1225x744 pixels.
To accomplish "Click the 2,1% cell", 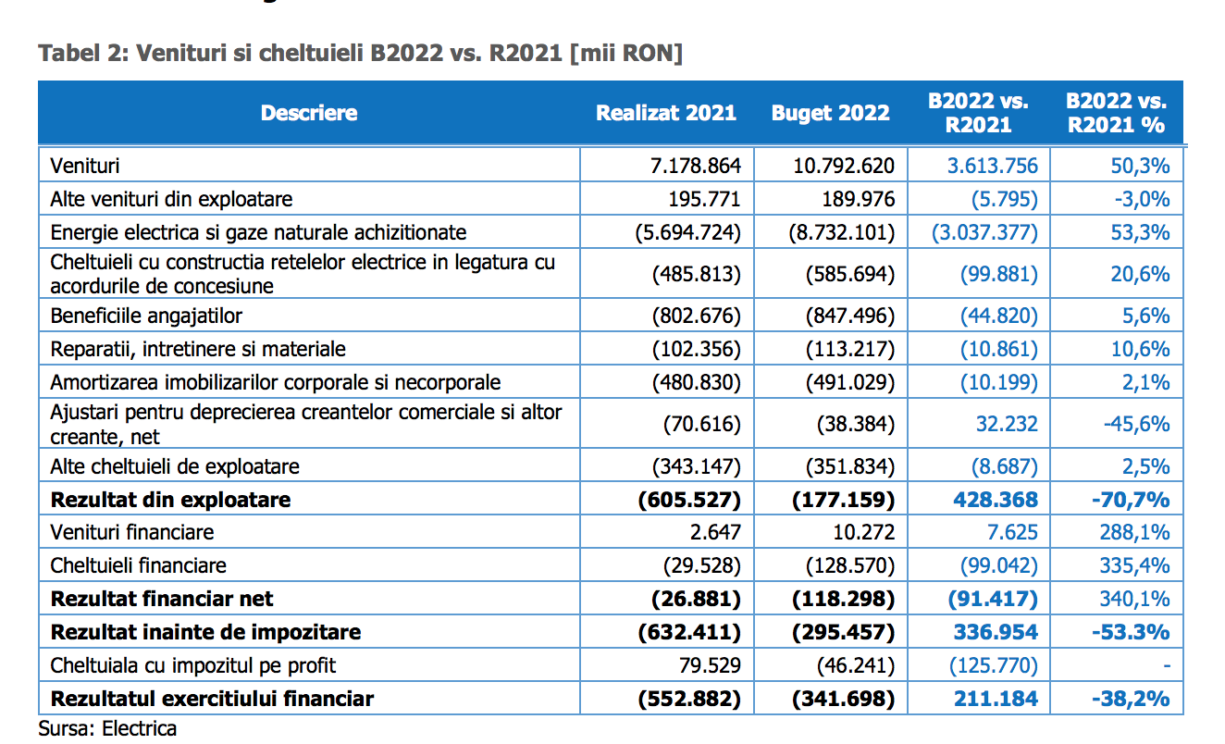I will (1147, 383).
